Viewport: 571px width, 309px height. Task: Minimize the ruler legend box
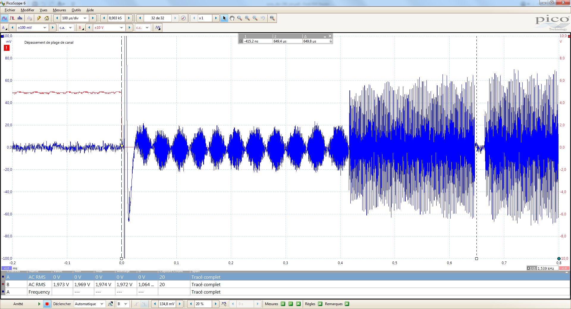(x=325, y=36)
